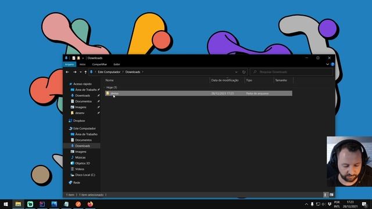Collapse the Hoje (1) group
This screenshot has width=372, height=209.
coord(105,88)
